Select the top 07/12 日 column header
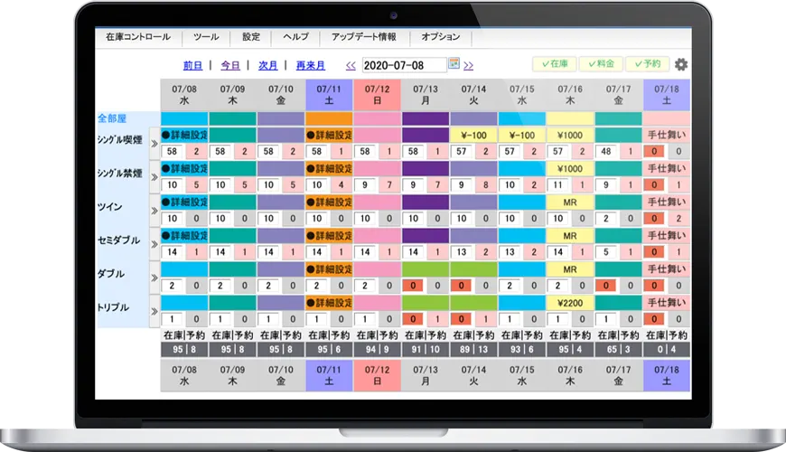 tap(377, 94)
